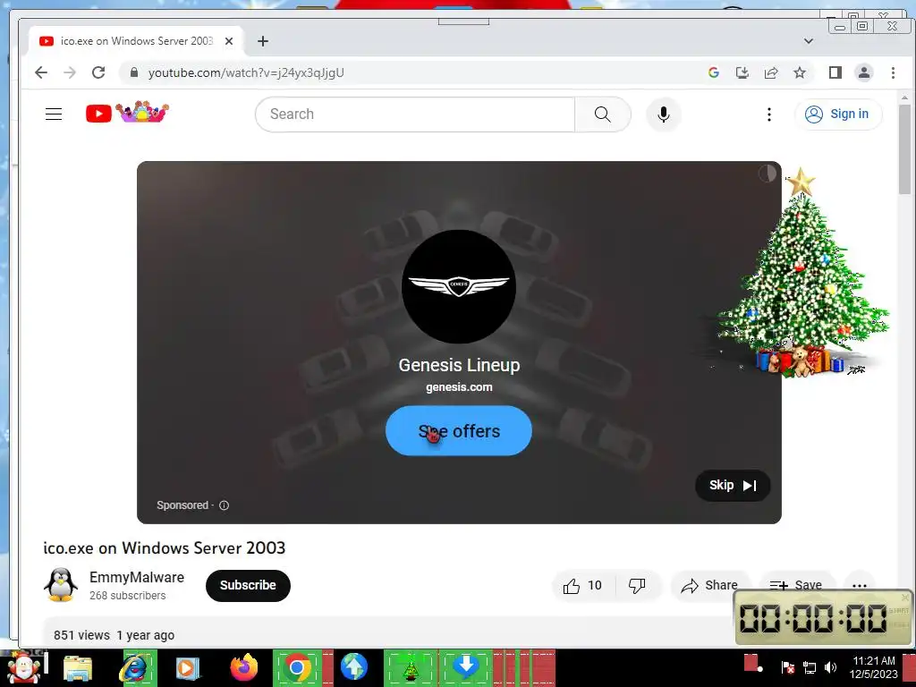
Task: Subscribe to EmmyMalware
Action: click(x=248, y=585)
